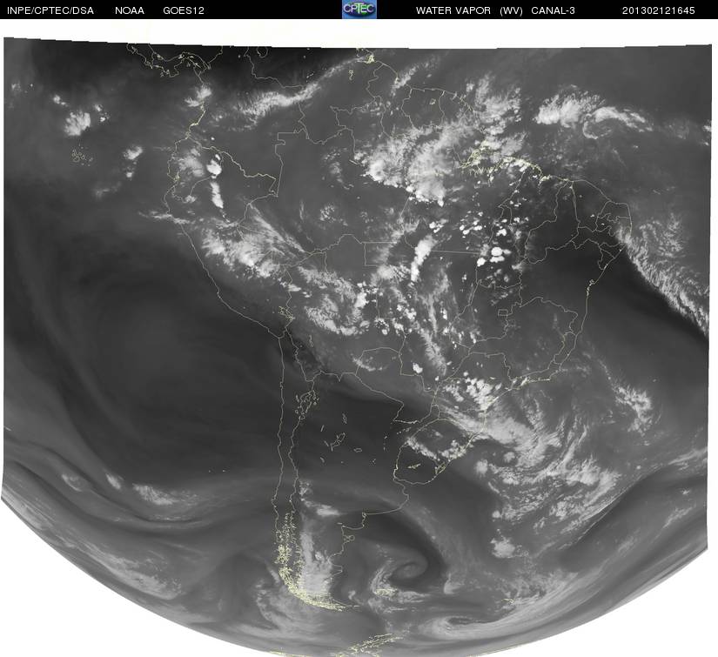Viewport: 718px width, 657px height.
Task: Click the NOAA label in the header
Action: pos(130,10)
